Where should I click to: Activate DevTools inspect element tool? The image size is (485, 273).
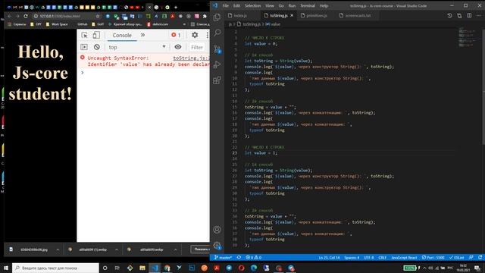point(84,35)
